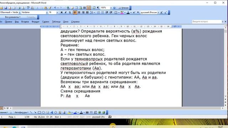Open the Автофигуры menu on the drawing toolbar
Screen dimensions: 228x128
point(21,112)
